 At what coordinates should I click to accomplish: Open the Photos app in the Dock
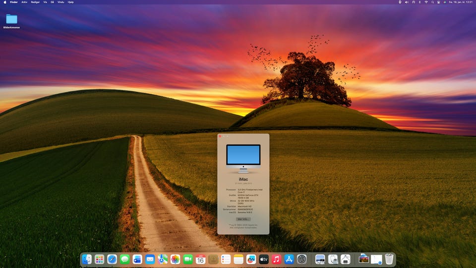coord(175,259)
